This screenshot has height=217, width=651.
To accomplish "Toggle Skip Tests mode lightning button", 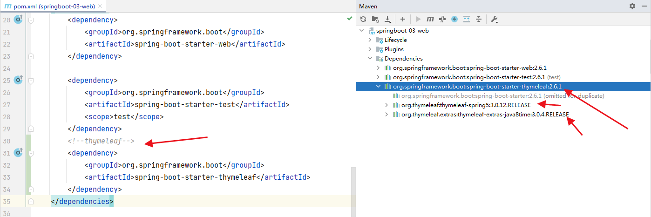I will [x=454, y=19].
